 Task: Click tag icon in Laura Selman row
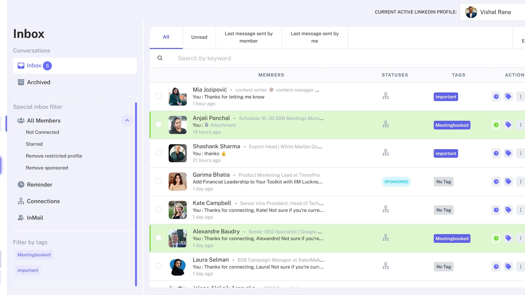pos(508,267)
